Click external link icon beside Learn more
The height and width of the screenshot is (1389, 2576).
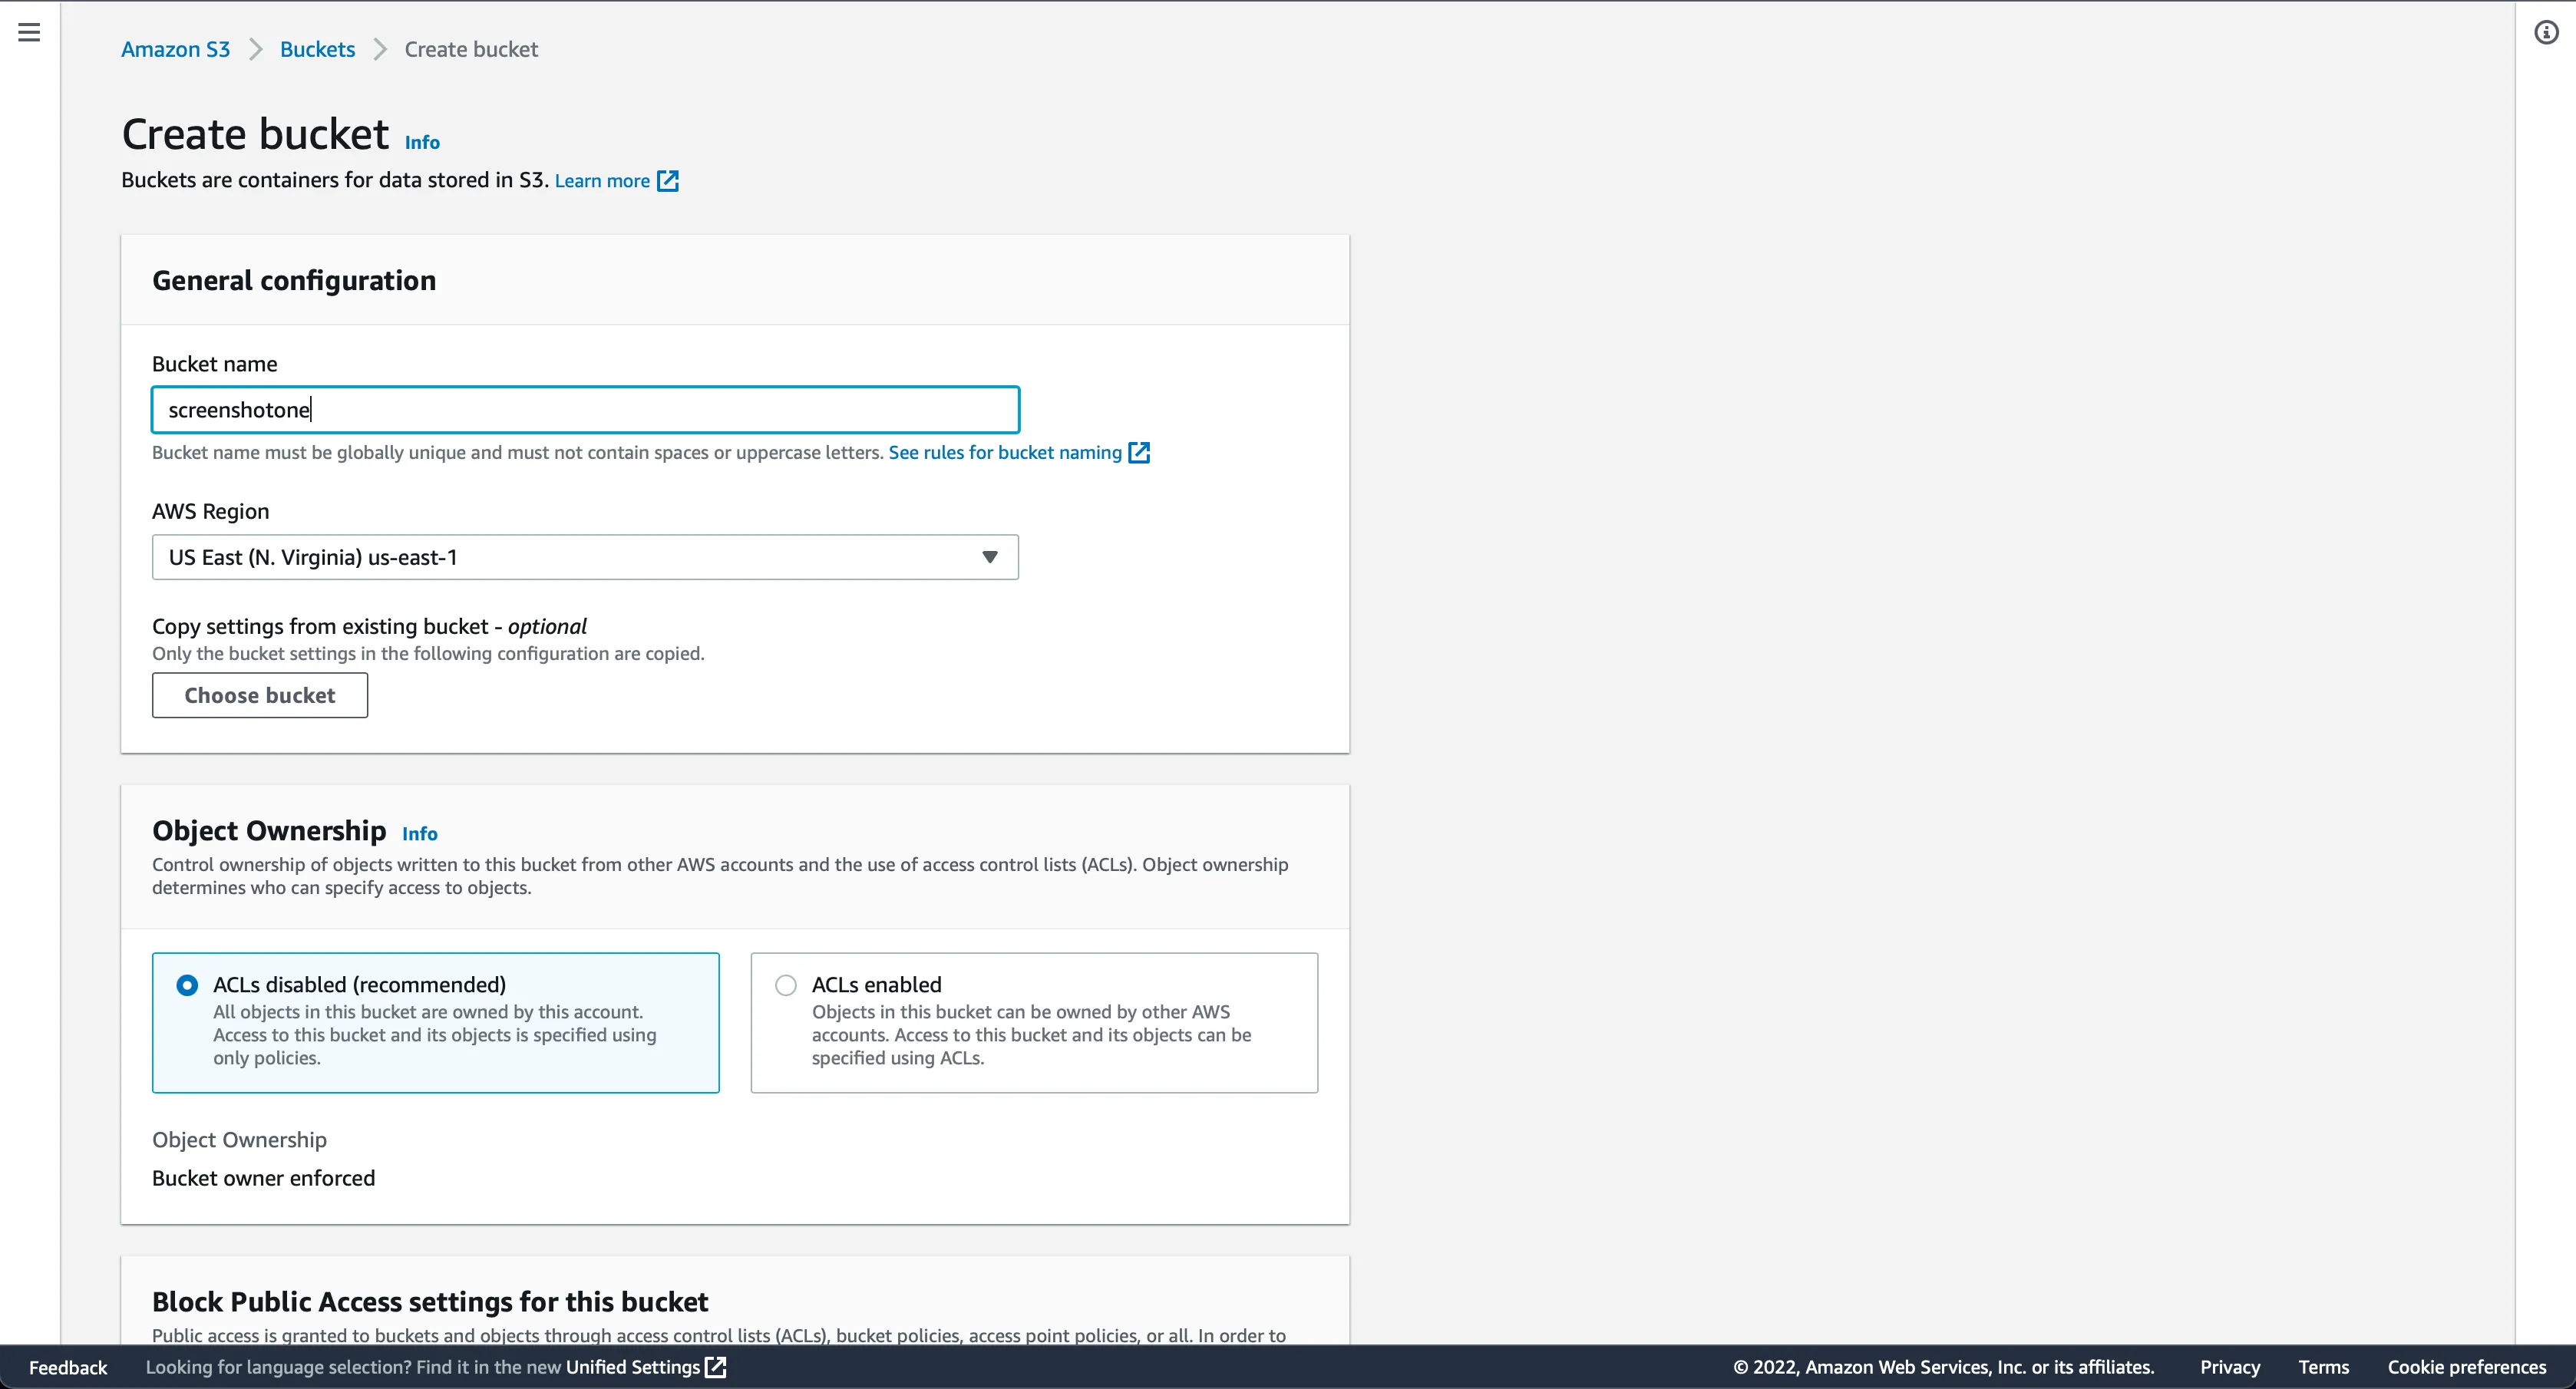pos(668,181)
